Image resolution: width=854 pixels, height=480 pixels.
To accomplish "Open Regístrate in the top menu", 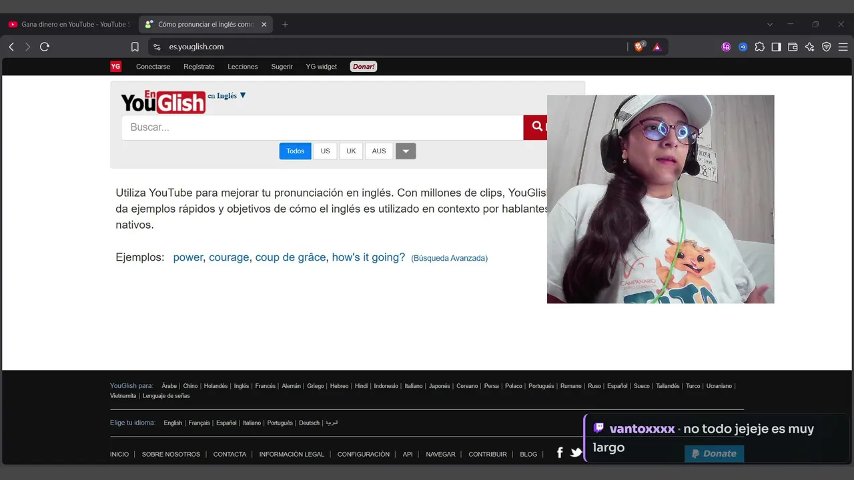I will point(199,67).
